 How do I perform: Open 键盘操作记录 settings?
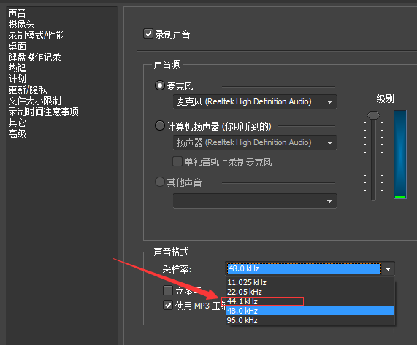tap(34, 57)
